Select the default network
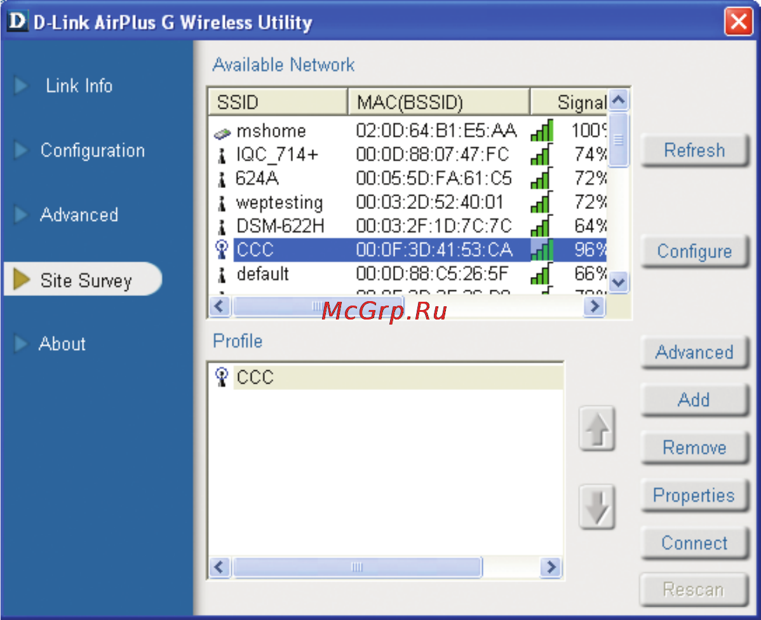This screenshot has width=761, height=620. (408, 273)
